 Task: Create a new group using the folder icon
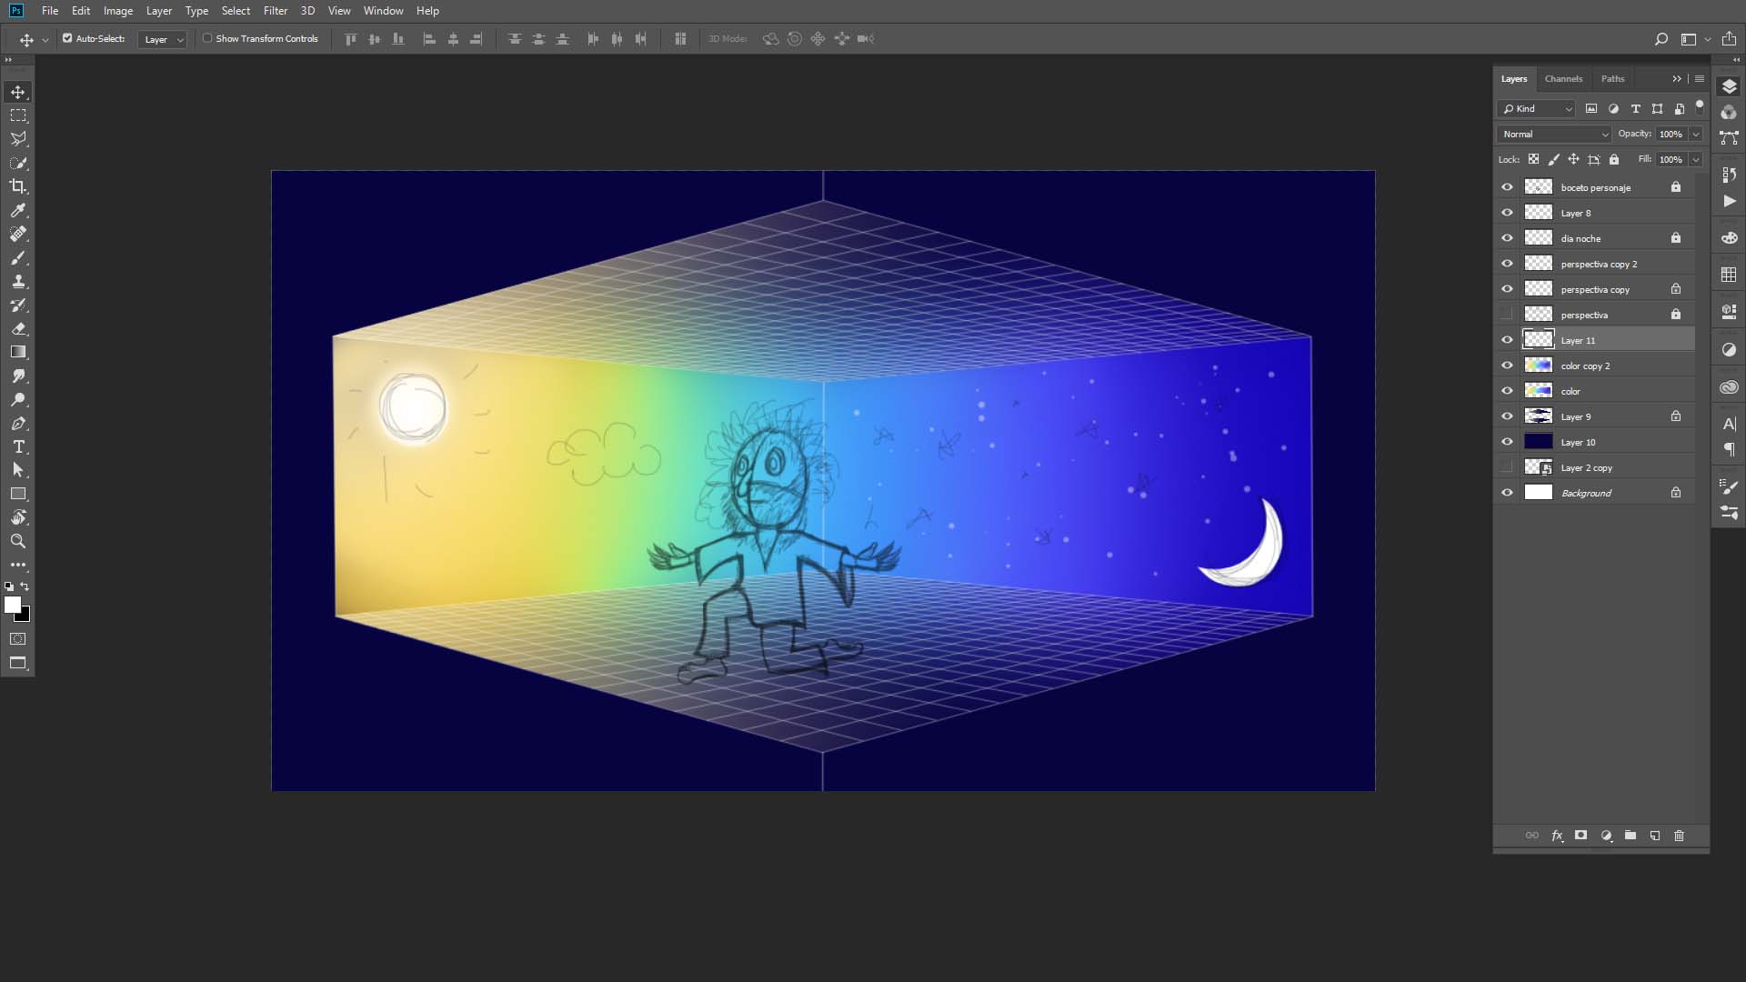click(x=1630, y=836)
